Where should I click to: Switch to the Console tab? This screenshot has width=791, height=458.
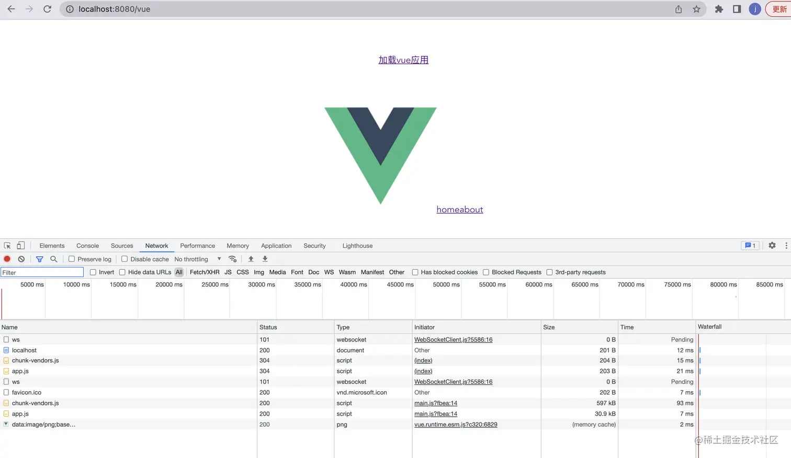click(x=87, y=245)
